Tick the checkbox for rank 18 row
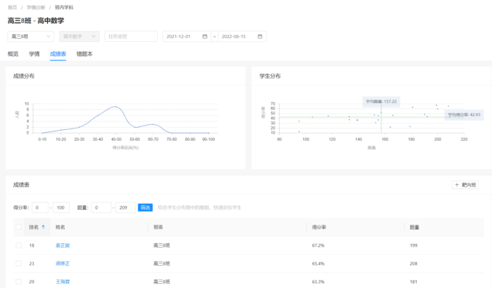Viewport: 492px width, 288px height. 18,246
